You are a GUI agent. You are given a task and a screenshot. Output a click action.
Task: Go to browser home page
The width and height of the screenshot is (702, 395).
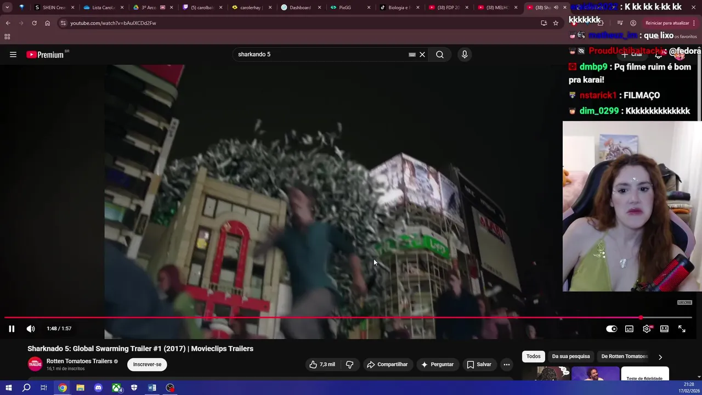(47, 23)
